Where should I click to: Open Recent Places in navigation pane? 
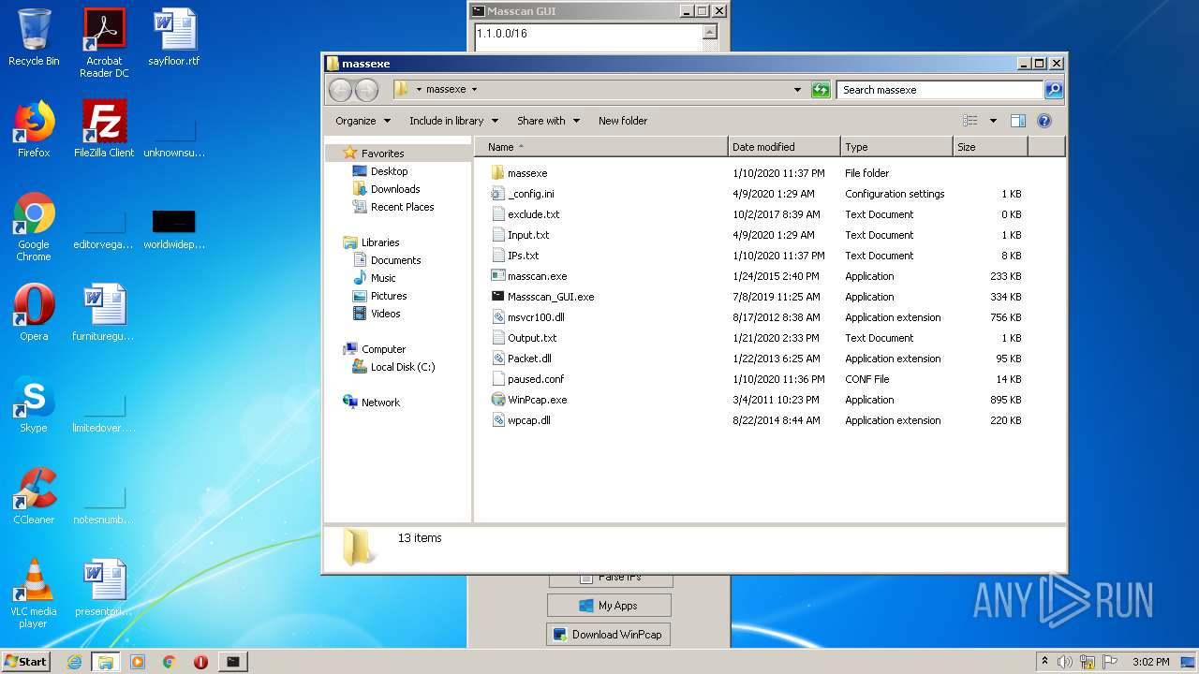(402, 207)
